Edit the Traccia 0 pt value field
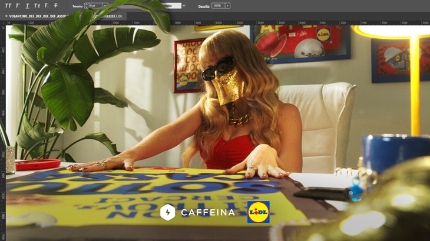The width and height of the screenshot is (430, 241). pos(95,5)
